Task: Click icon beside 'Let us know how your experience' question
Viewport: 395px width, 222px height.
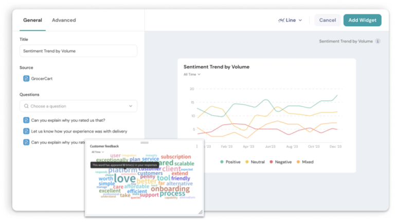Action: click(x=26, y=131)
